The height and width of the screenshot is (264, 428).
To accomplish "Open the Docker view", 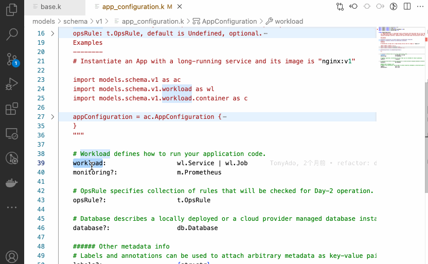I will 12,183.
